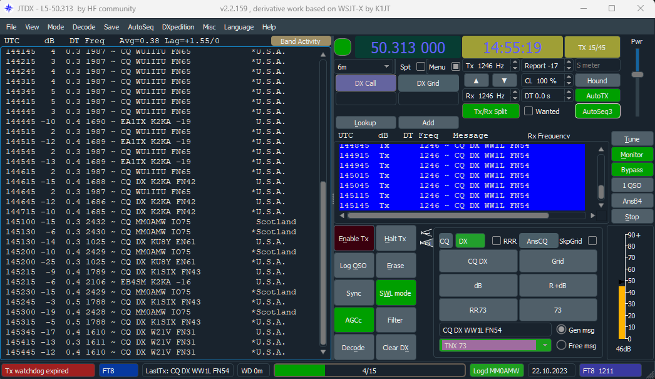Viewport: 655px width, 379px height.
Task: Toggle the AGCc button
Action: tap(353, 320)
